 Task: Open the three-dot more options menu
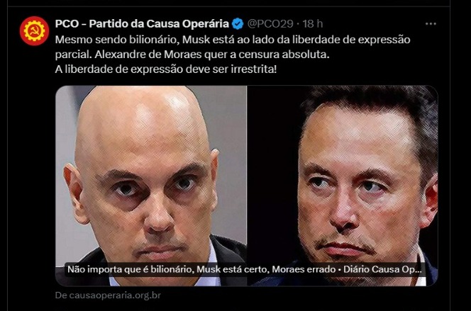pyautogui.click(x=431, y=23)
